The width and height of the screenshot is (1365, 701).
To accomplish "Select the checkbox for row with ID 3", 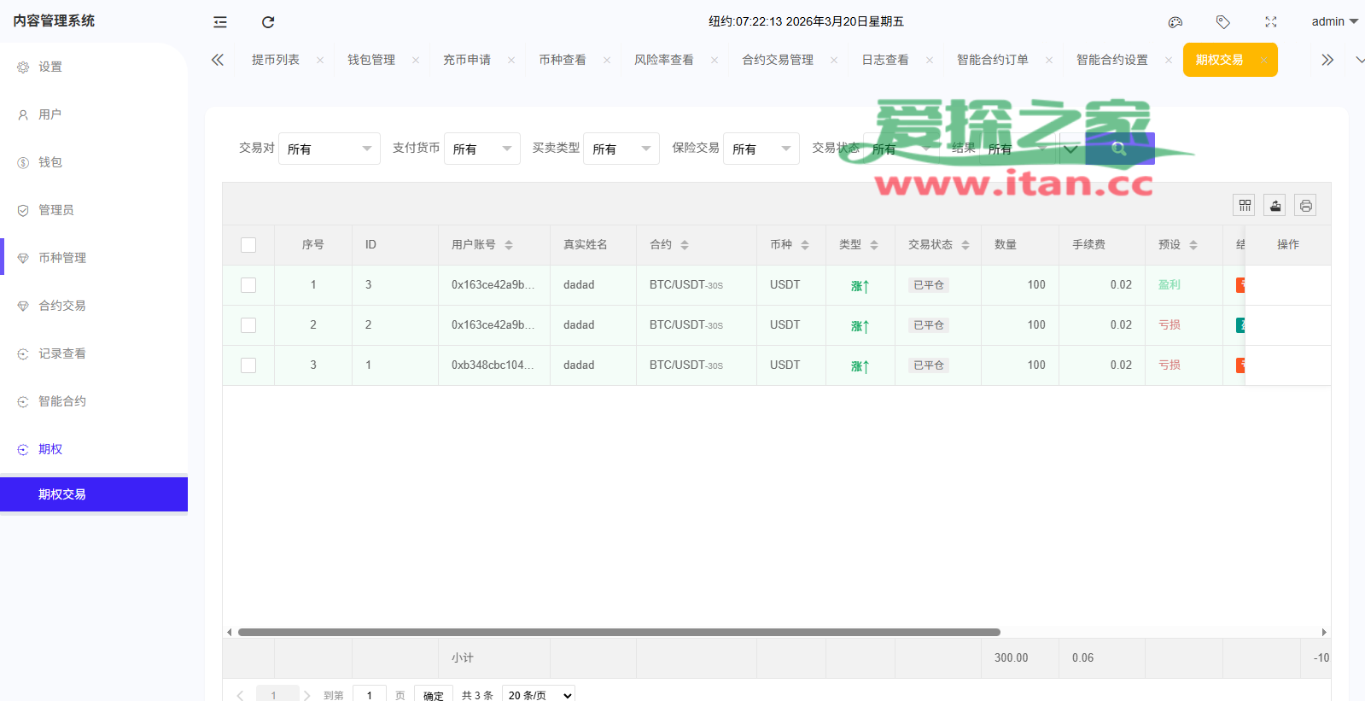I will click(x=248, y=285).
